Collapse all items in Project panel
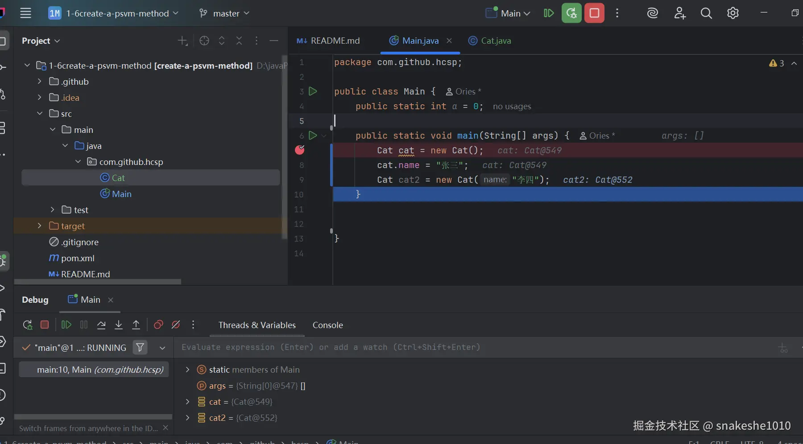 (239, 41)
